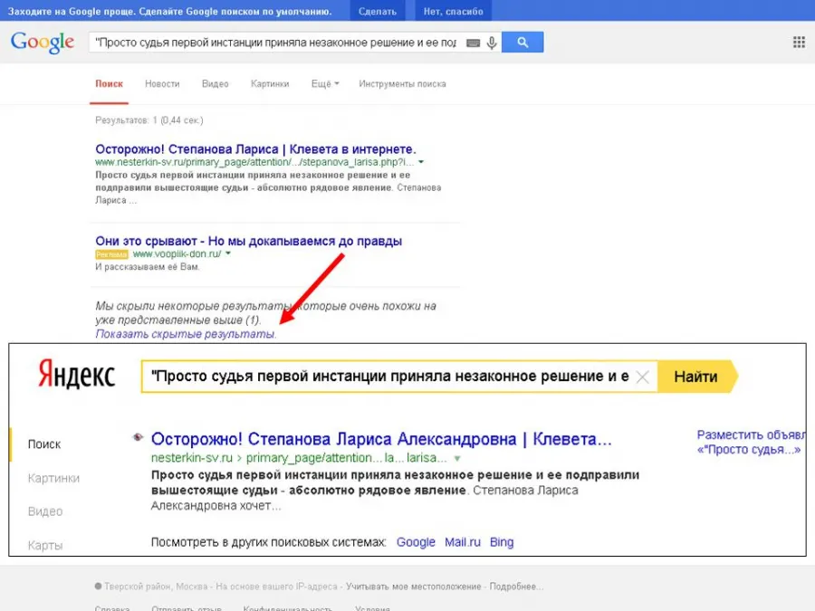Click the blue magnifier search button

click(x=523, y=42)
